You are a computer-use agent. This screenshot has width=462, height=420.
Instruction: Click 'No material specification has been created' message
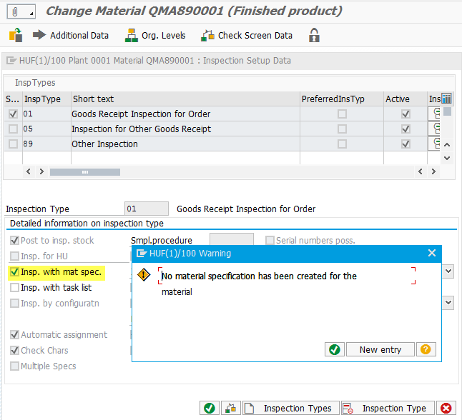(259, 276)
